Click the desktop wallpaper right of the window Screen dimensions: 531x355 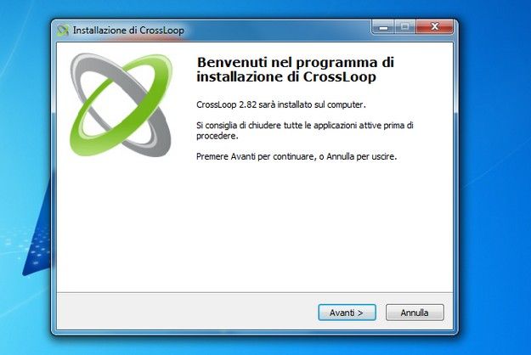494,169
